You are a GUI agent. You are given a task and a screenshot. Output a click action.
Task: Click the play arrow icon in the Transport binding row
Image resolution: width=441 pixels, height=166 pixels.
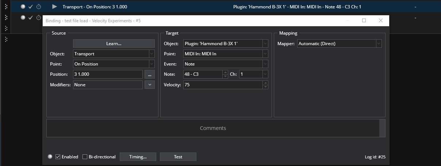(x=54, y=7)
